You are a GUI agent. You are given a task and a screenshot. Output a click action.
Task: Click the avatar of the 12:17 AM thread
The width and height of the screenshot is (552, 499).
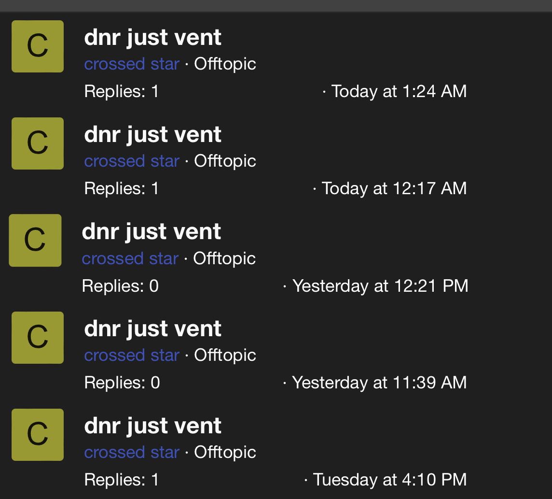(38, 143)
